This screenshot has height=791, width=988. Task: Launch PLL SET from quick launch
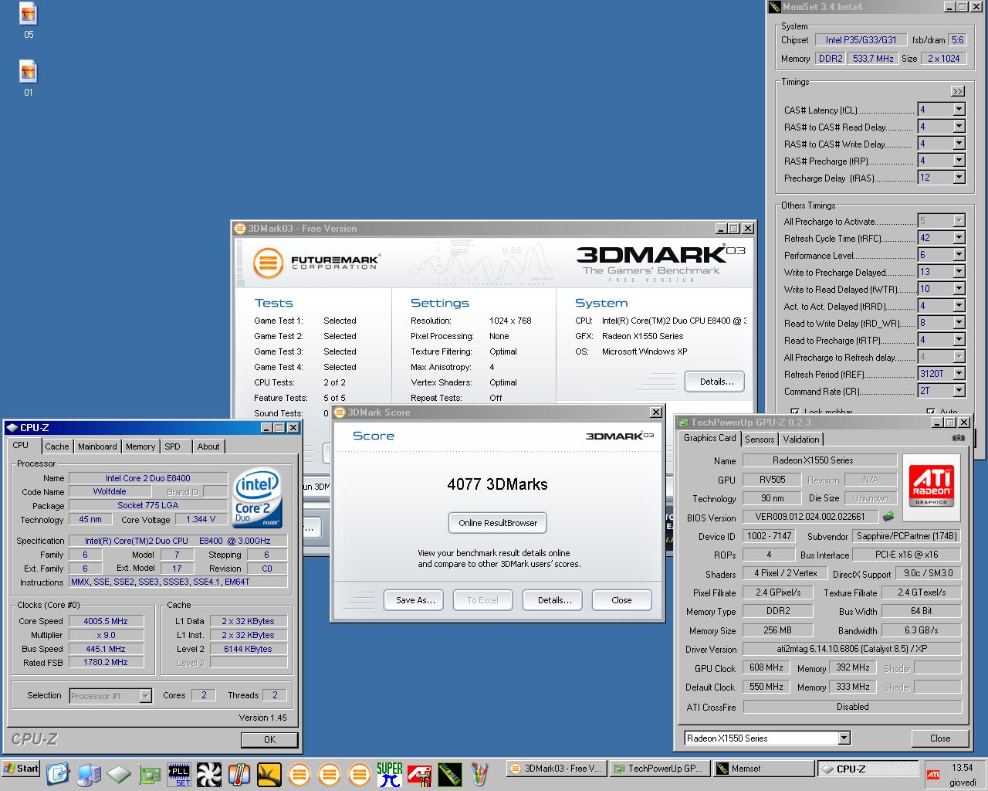click(179, 774)
